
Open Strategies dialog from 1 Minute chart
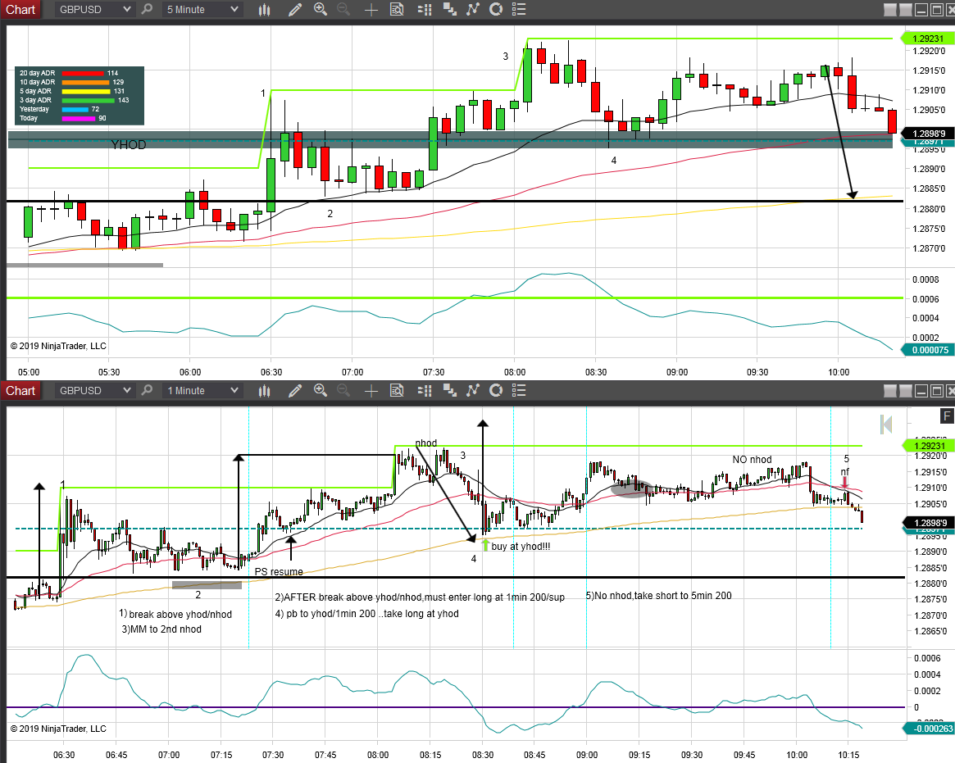[x=496, y=390]
